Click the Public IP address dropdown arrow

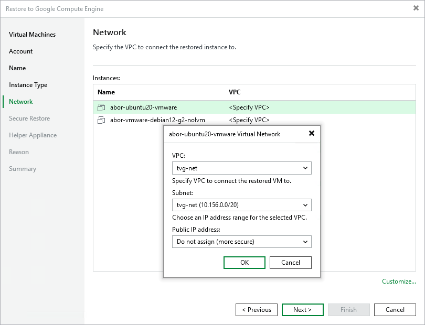[305, 242]
